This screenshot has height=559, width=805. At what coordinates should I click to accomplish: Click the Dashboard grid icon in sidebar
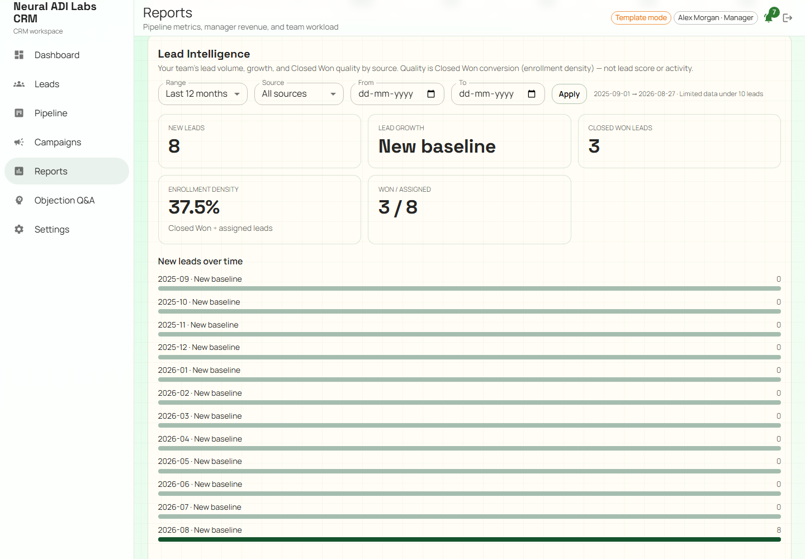19,55
